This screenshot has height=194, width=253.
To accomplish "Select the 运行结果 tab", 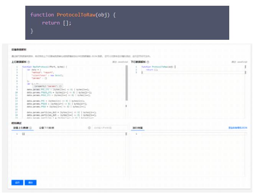I will coord(138,128).
